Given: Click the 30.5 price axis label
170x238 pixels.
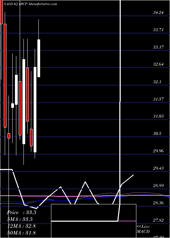Looking at the screenshot, I should pos(157,134).
